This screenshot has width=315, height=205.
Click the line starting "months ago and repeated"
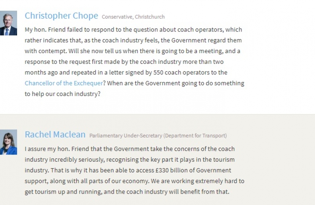(x=126, y=72)
